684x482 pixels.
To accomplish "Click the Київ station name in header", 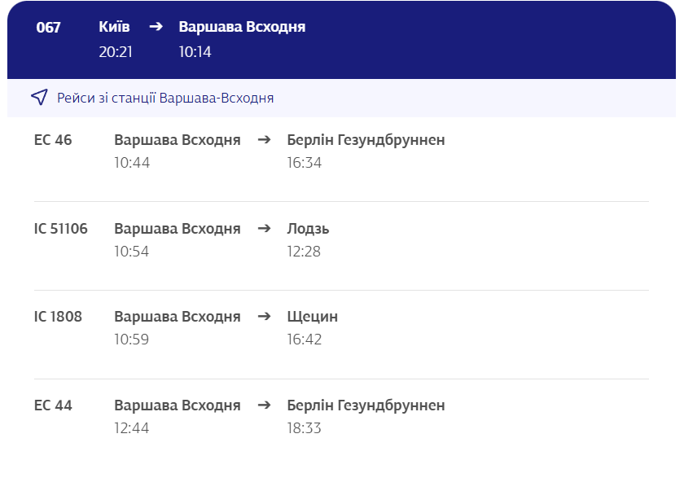I will pos(113,25).
